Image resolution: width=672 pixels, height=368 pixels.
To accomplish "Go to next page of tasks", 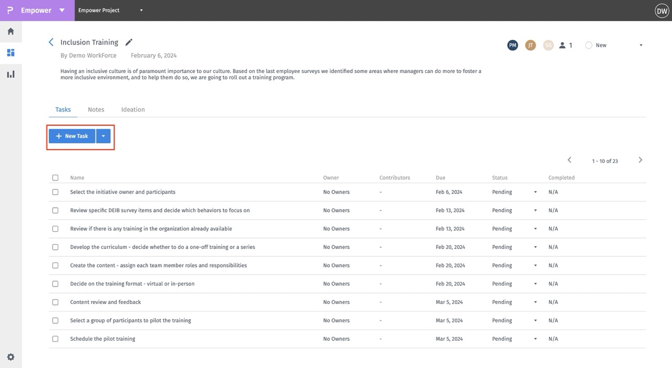I will point(640,160).
